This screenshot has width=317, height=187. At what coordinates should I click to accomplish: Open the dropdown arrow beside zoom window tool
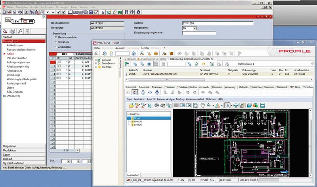click(x=232, y=105)
